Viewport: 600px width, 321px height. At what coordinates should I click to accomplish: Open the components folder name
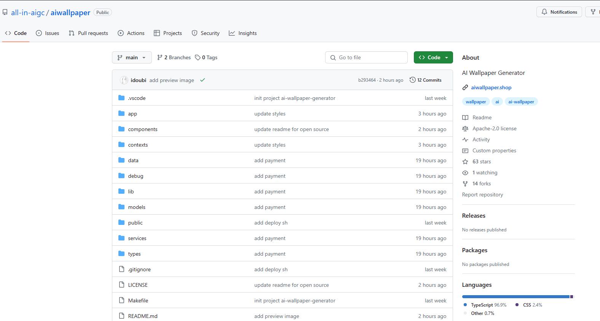point(143,129)
